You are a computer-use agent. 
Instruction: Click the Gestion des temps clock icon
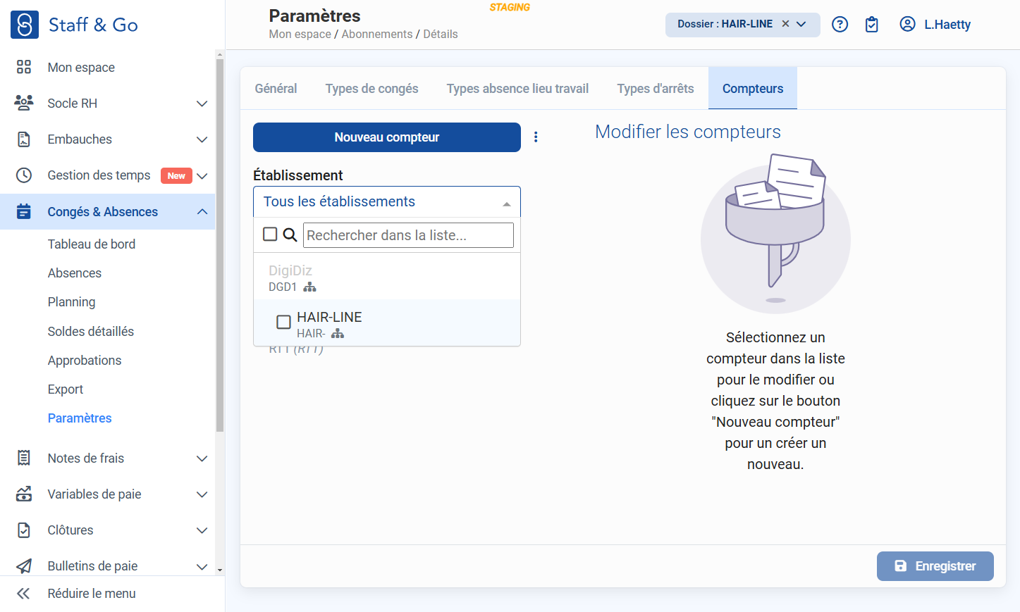[24, 175]
